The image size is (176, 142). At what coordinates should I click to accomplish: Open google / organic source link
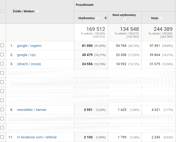29,46
